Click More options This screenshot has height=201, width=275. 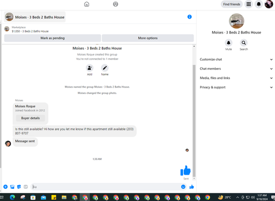[x=148, y=38]
